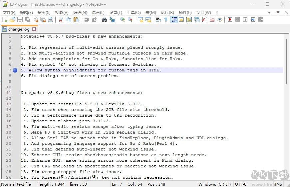
Task: Click the Cut scissors icon
Action: point(61,20)
